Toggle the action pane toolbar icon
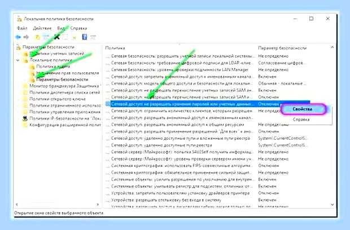This screenshot has width=350, height=230. [x=93, y=37]
